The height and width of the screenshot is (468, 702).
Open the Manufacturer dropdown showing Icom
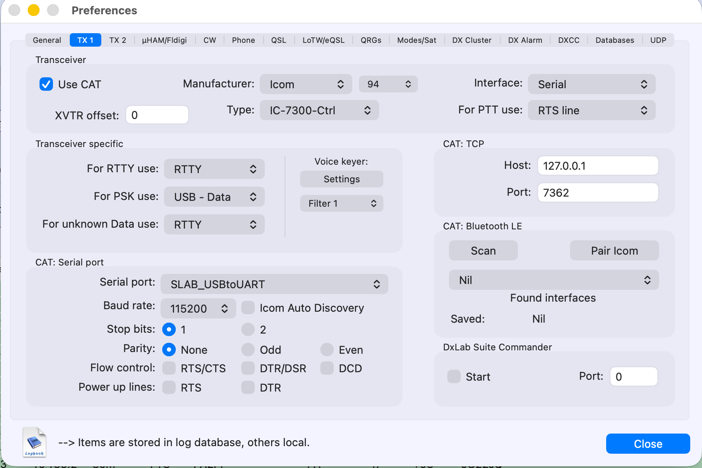pyautogui.click(x=306, y=84)
